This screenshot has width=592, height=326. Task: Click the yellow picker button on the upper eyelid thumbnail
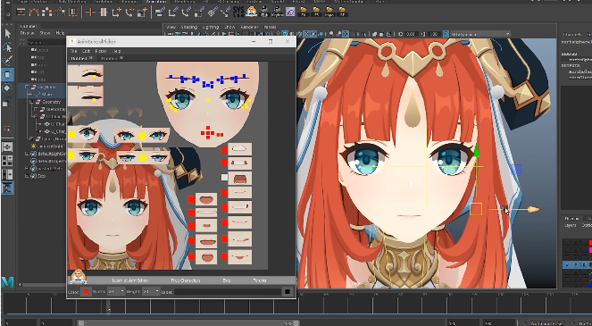tap(94, 76)
